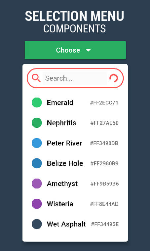This screenshot has height=251, width=150.
Task: Click the Nephritis dark green swatch
Action: 37,123
